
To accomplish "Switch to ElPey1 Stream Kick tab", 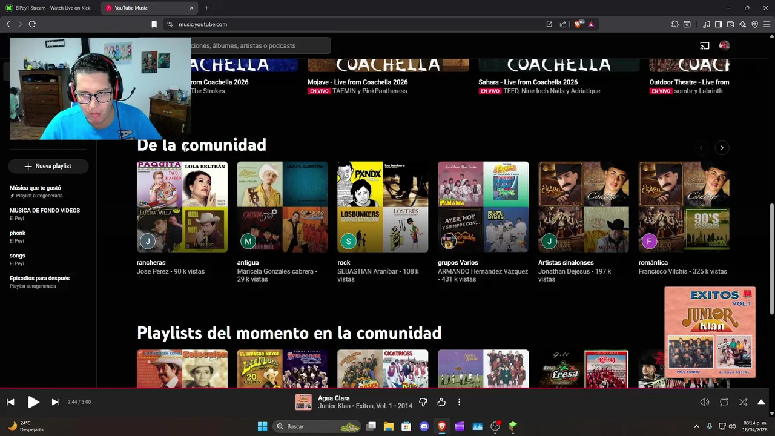I will tap(48, 8).
